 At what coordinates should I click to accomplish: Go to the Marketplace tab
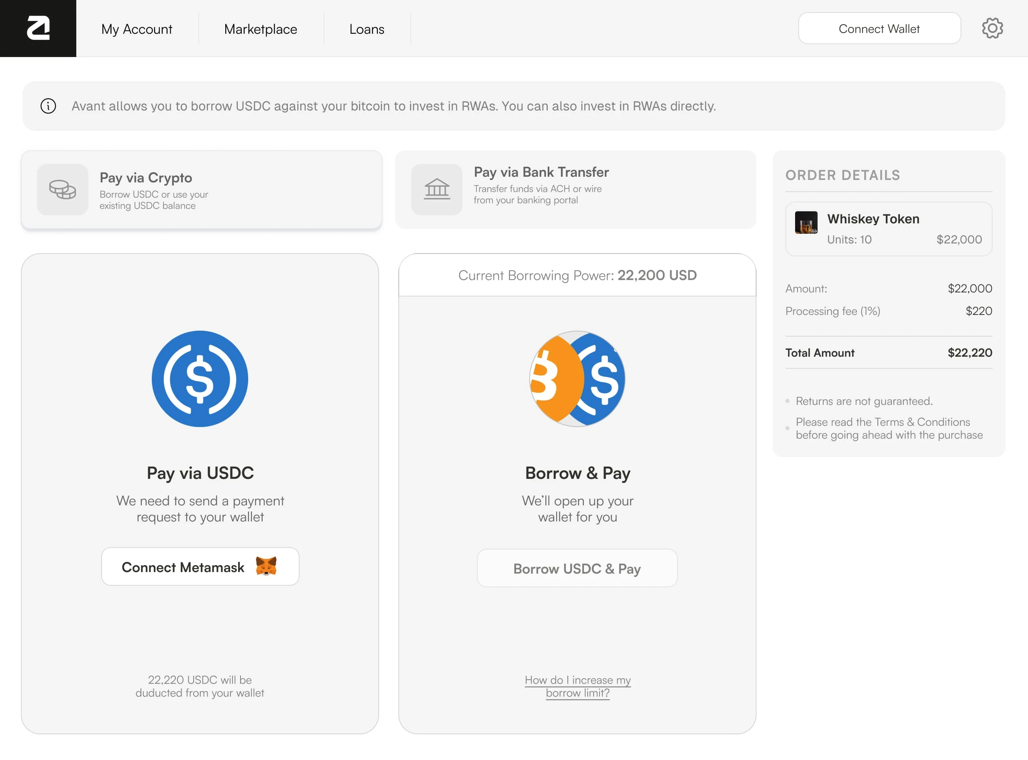260,29
